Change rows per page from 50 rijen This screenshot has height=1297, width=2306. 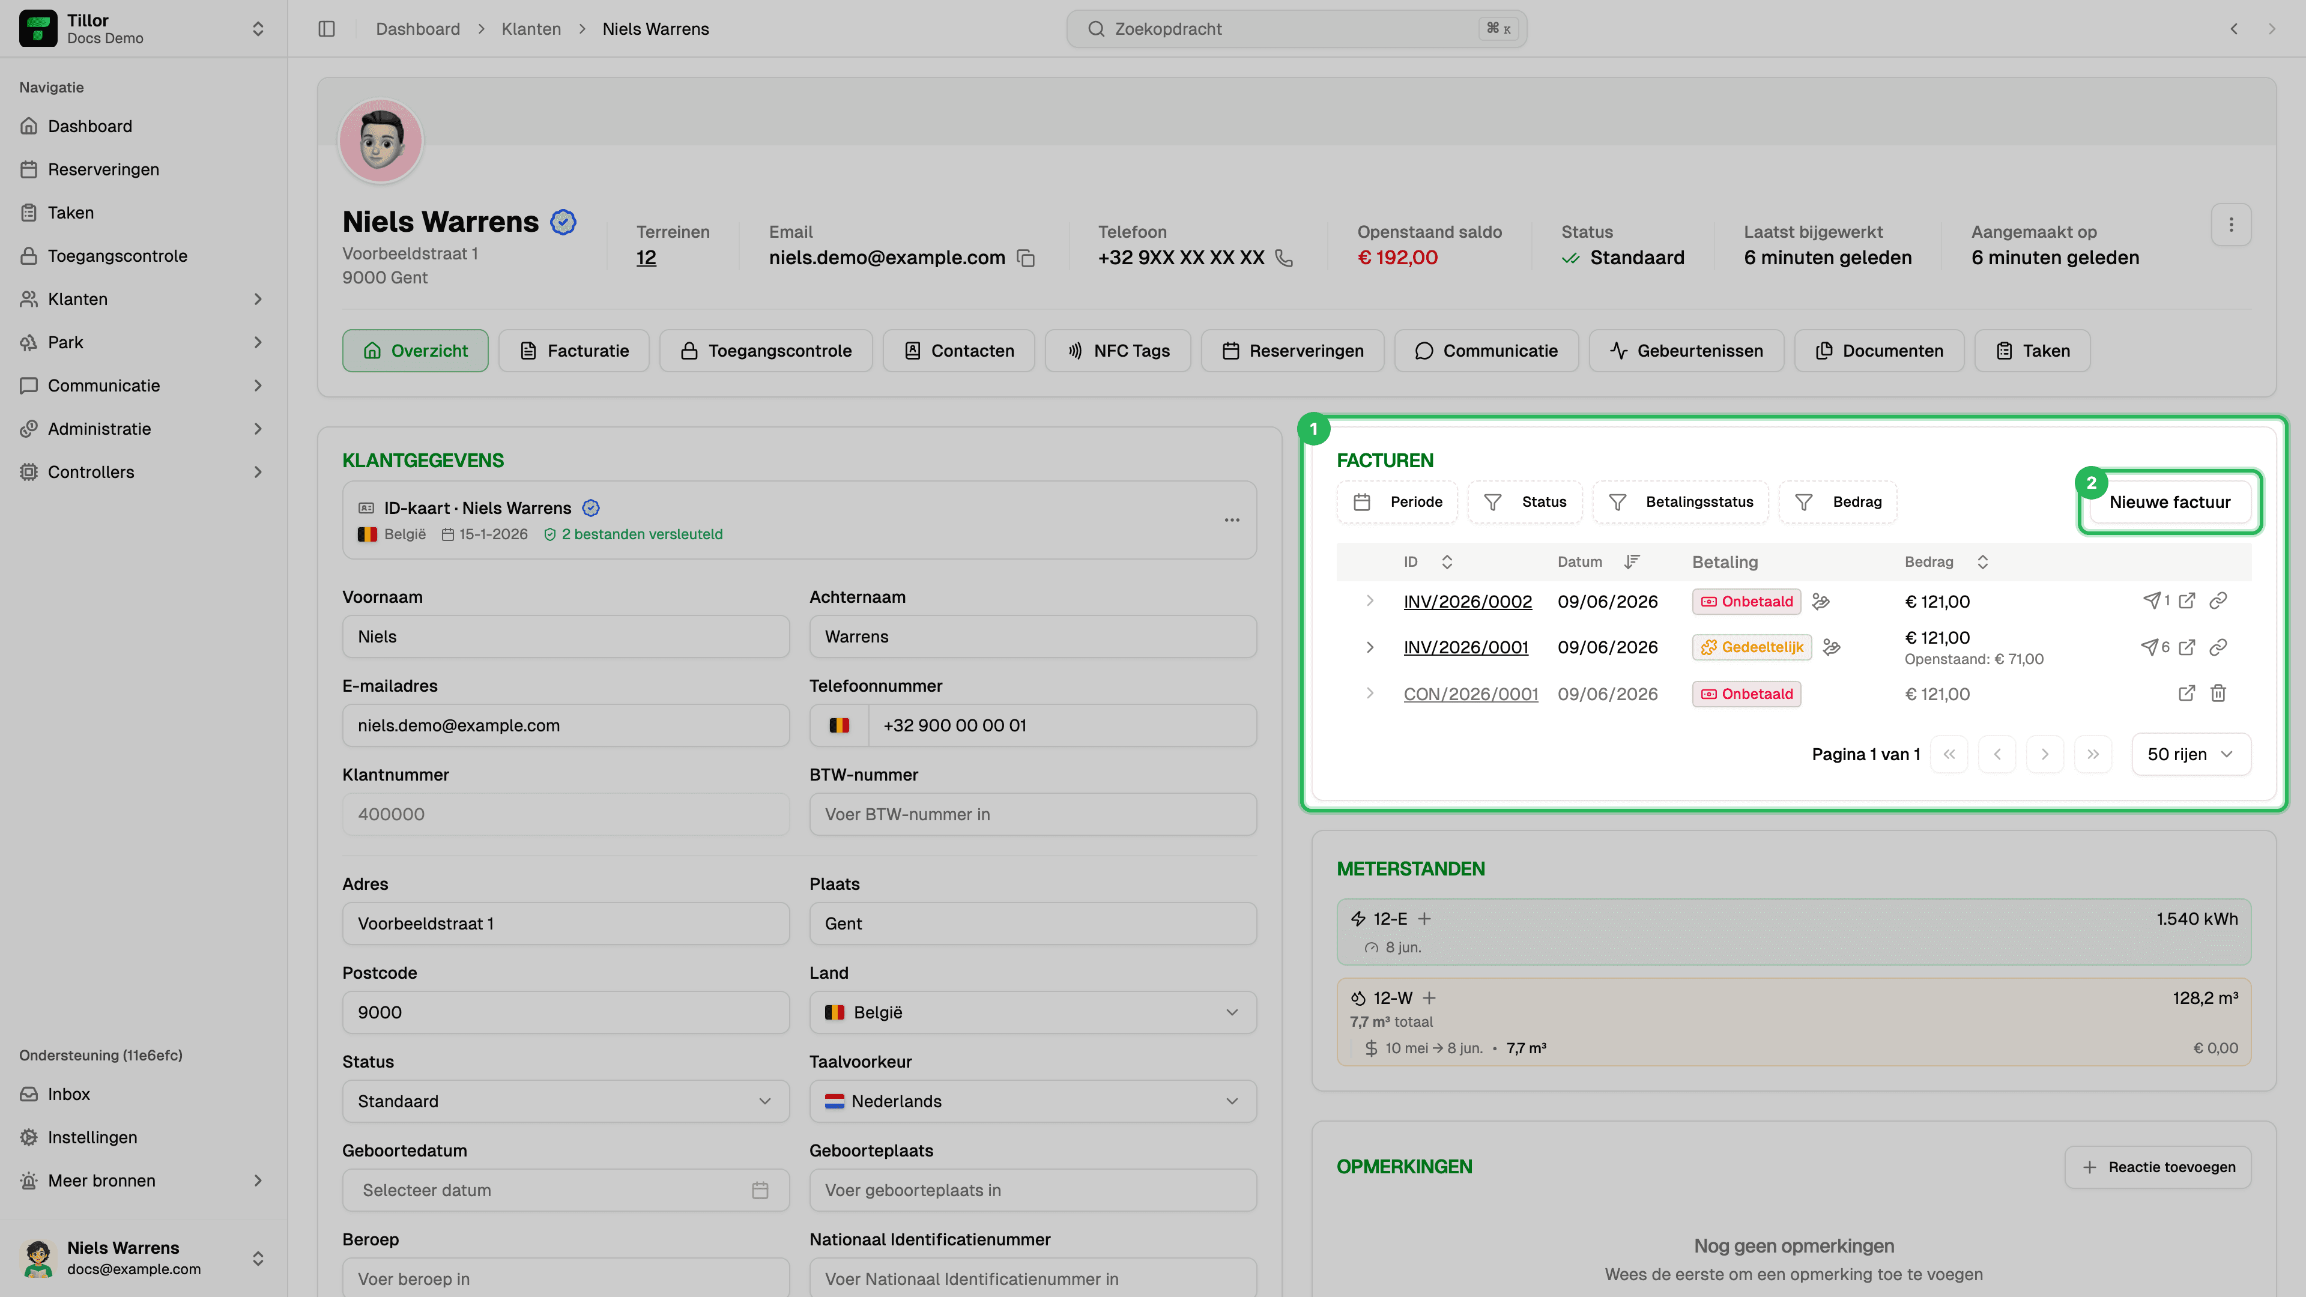2191,755
